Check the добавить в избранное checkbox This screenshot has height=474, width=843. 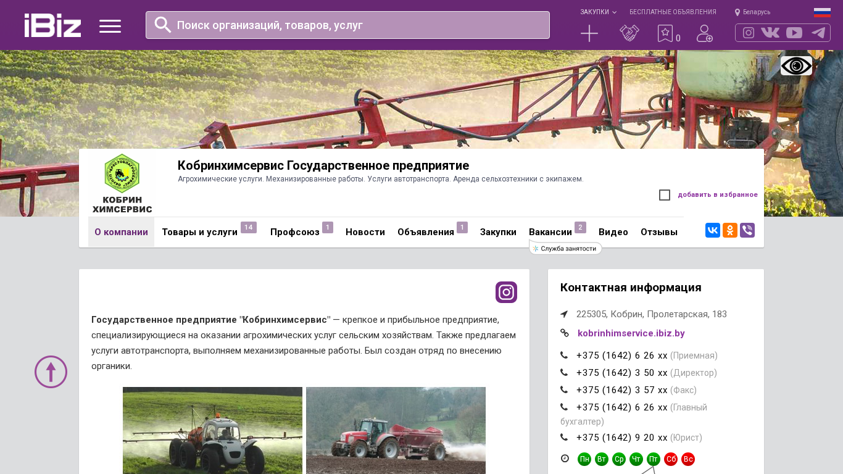665,195
